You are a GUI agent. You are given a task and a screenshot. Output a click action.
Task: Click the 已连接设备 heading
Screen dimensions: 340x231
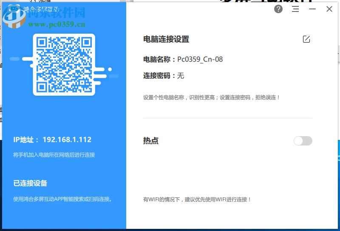pos(30,183)
